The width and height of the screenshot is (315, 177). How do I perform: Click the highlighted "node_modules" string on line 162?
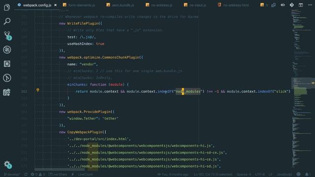(188, 91)
